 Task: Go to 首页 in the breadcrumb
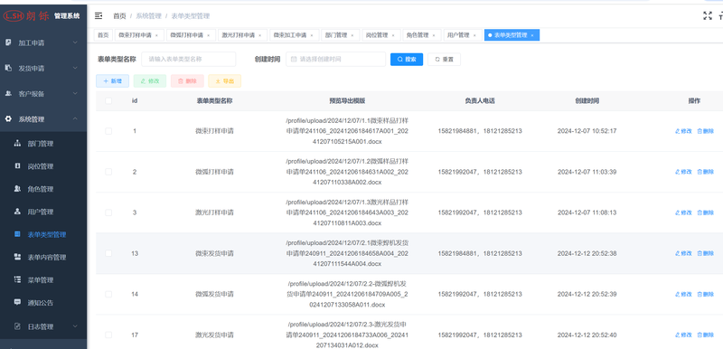119,16
